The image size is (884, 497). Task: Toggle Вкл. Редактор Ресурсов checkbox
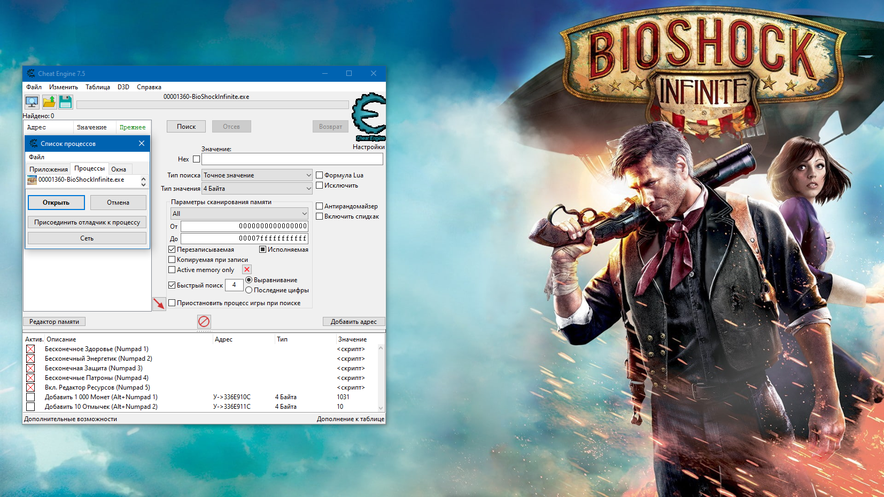(x=30, y=387)
